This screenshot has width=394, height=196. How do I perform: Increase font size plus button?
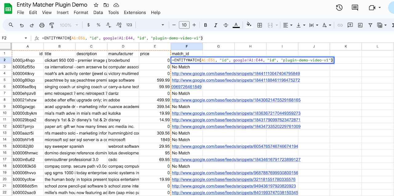(x=194, y=25)
